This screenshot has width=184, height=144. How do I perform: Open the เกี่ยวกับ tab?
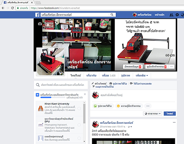[91, 75]
